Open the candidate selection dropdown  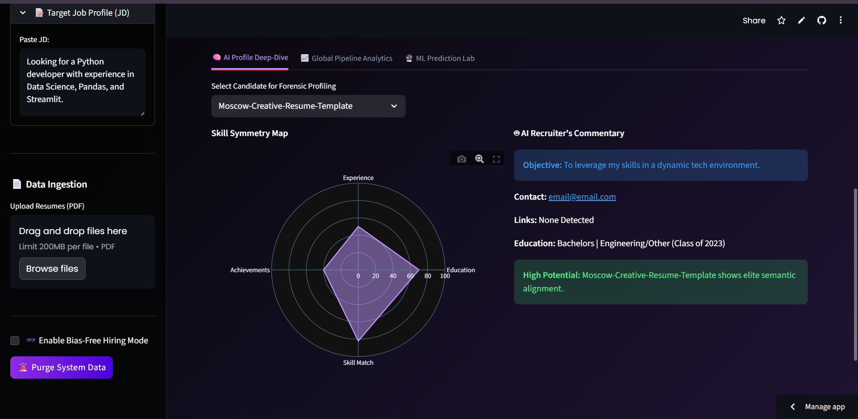(308, 106)
